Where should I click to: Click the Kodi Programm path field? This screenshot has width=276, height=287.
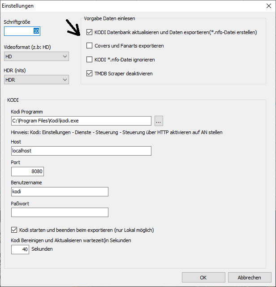tap(81, 121)
